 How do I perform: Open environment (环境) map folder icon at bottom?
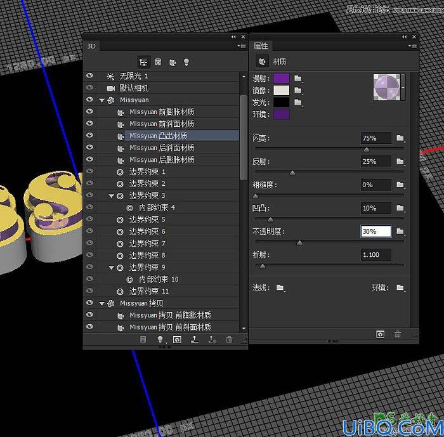[400, 288]
